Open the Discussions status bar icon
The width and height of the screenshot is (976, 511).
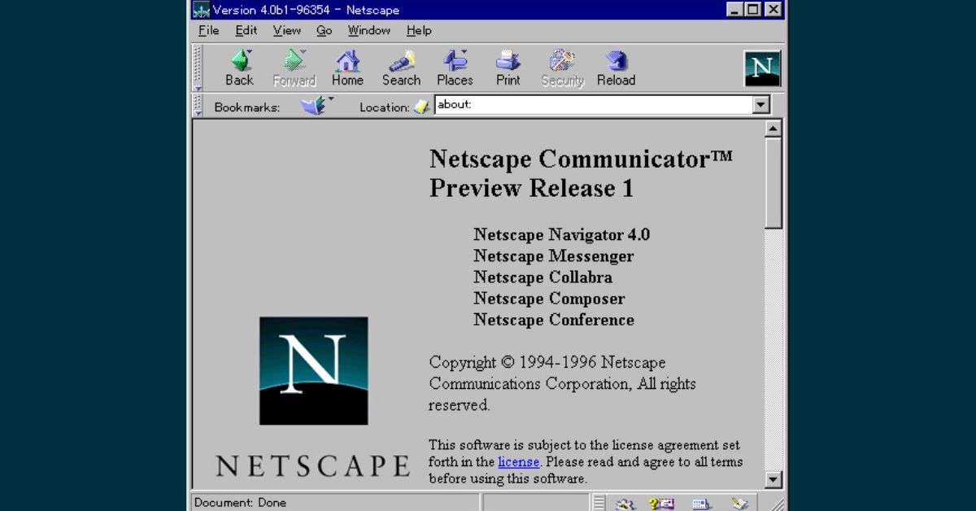tap(701, 503)
